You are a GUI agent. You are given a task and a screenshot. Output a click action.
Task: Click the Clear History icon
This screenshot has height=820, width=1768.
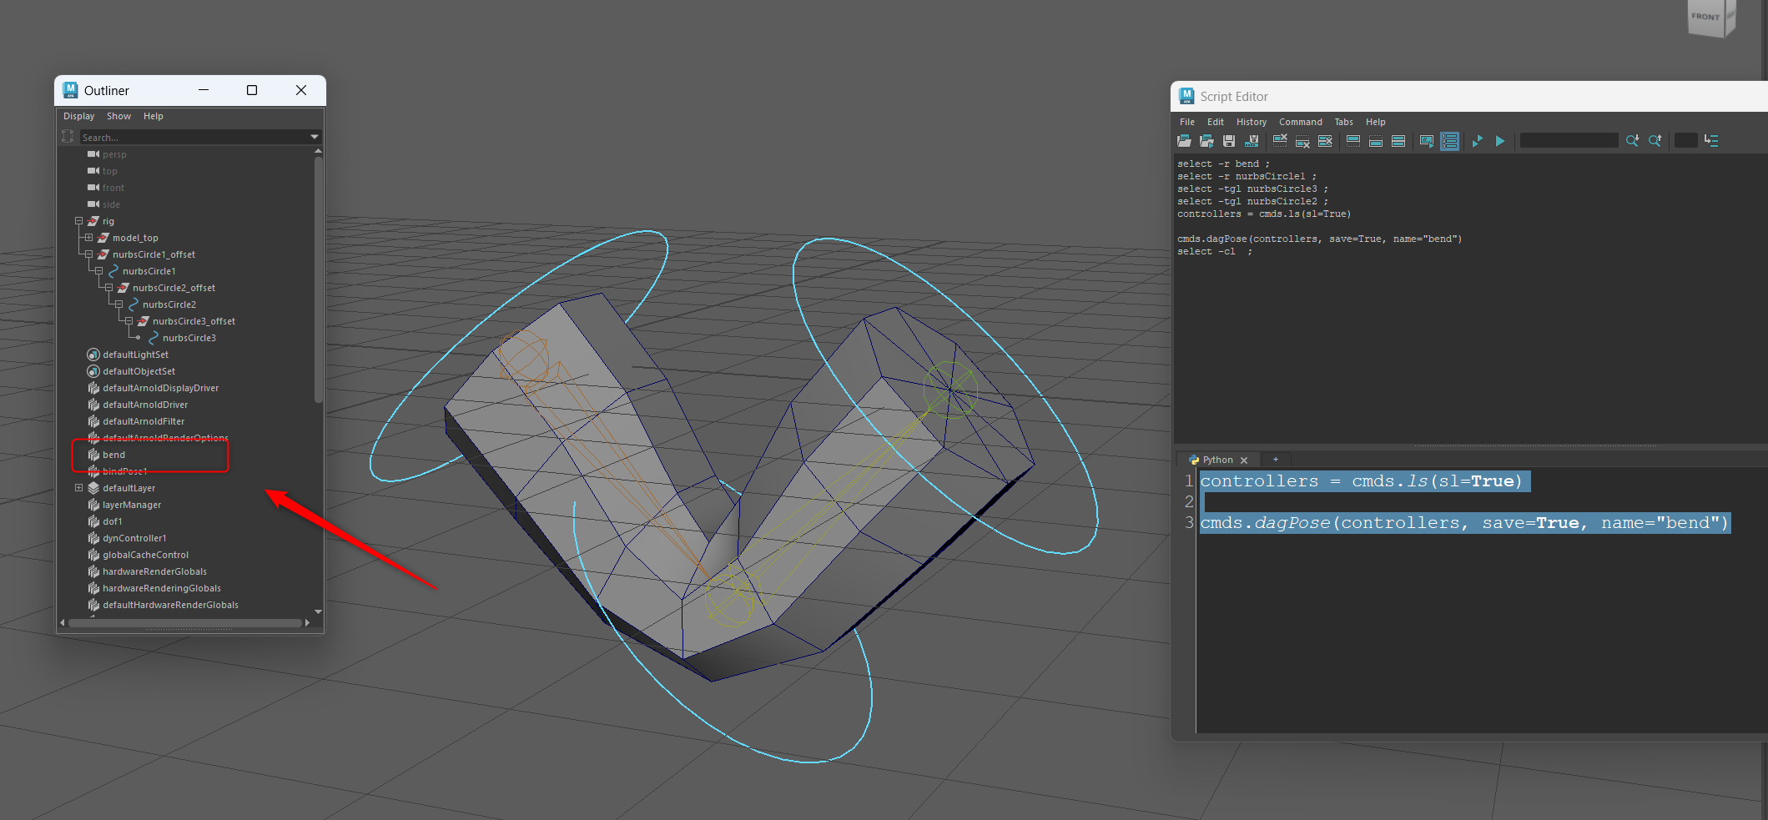pyautogui.click(x=1280, y=141)
